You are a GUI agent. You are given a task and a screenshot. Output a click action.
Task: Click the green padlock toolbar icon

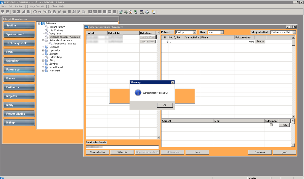tap(121, 12)
